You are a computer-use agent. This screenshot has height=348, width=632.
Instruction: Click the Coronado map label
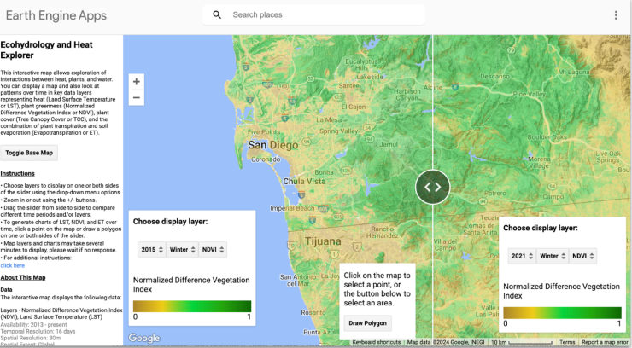pyautogui.click(x=266, y=159)
